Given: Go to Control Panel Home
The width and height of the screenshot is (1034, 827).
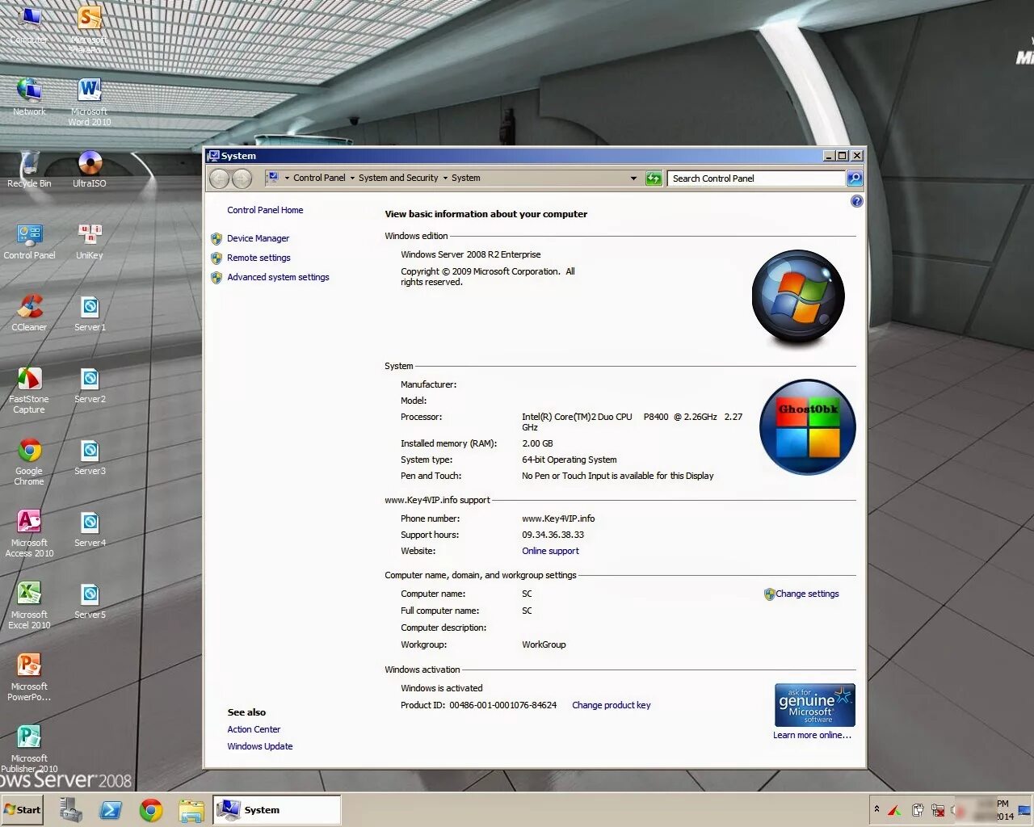Looking at the screenshot, I should click(265, 210).
